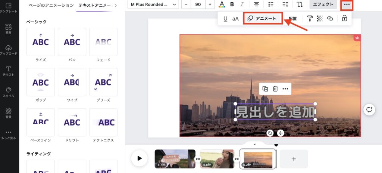The width and height of the screenshot is (382, 173).
Task: Open the テキスト sidebar panel
Action: [x=9, y=71]
